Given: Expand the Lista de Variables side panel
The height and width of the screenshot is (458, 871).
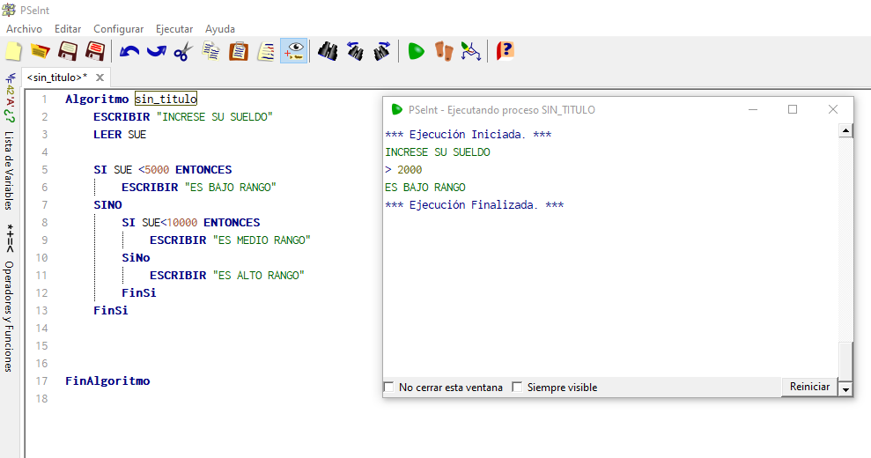Looking at the screenshot, I should pos(9,170).
